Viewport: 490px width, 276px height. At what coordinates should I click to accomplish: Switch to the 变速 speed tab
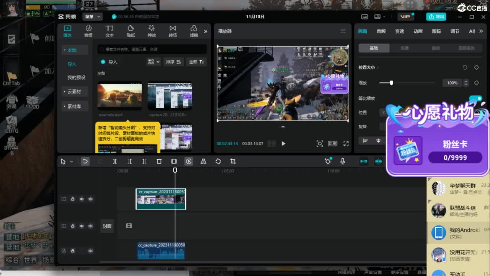(x=399, y=31)
